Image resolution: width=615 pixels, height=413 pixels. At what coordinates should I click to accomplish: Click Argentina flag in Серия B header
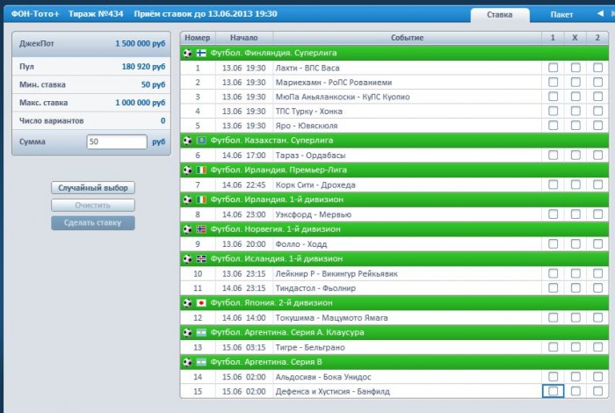201,362
